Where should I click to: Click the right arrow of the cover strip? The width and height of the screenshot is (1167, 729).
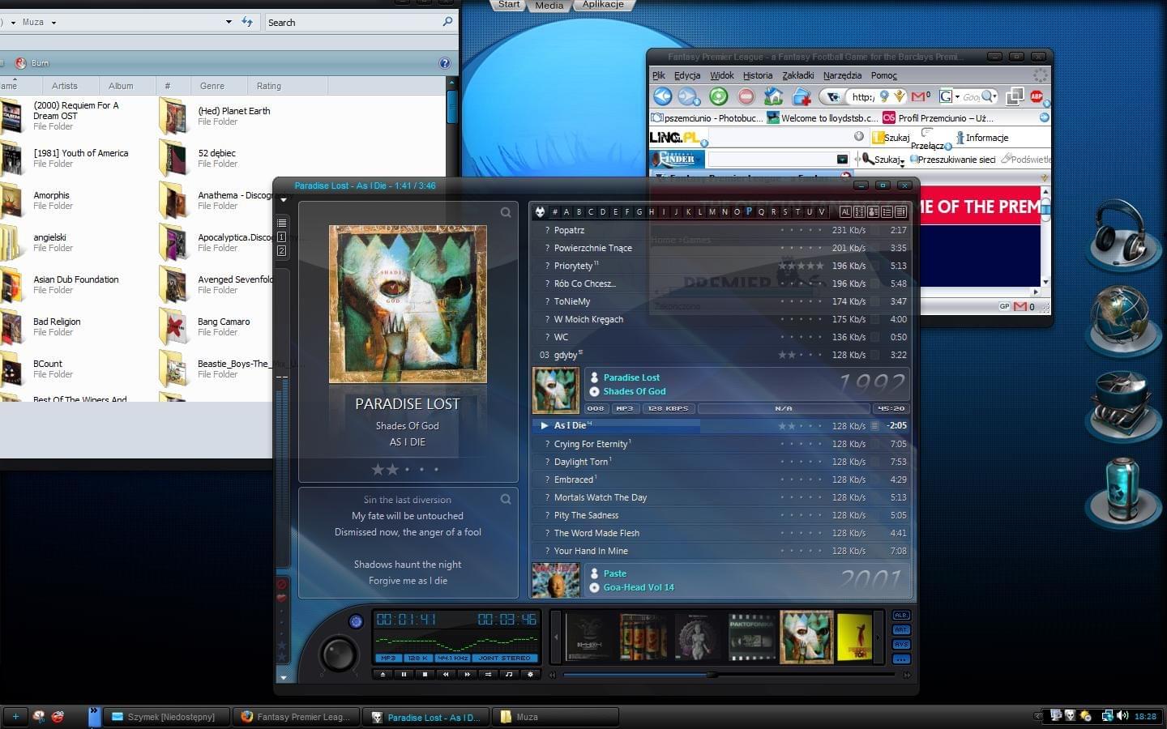click(879, 637)
